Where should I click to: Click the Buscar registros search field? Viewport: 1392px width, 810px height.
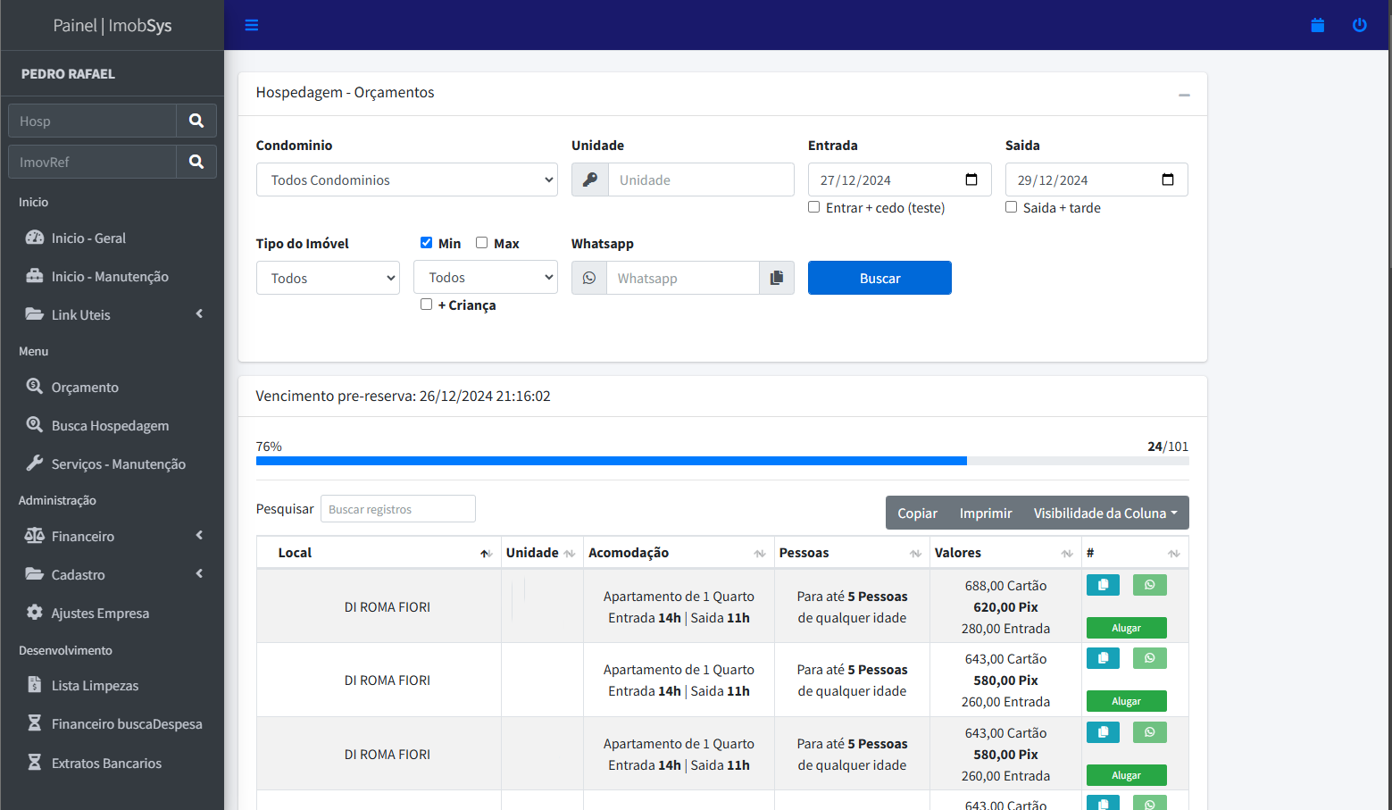pos(397,509)
